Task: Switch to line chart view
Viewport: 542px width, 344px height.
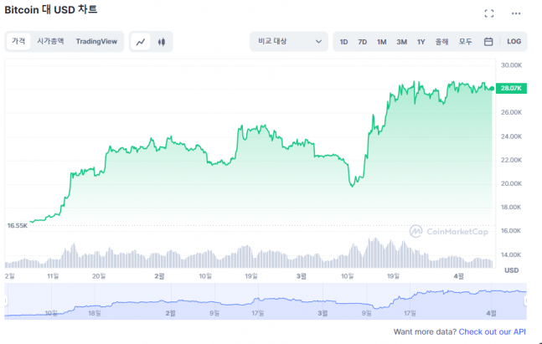Action: pos(142,41)
